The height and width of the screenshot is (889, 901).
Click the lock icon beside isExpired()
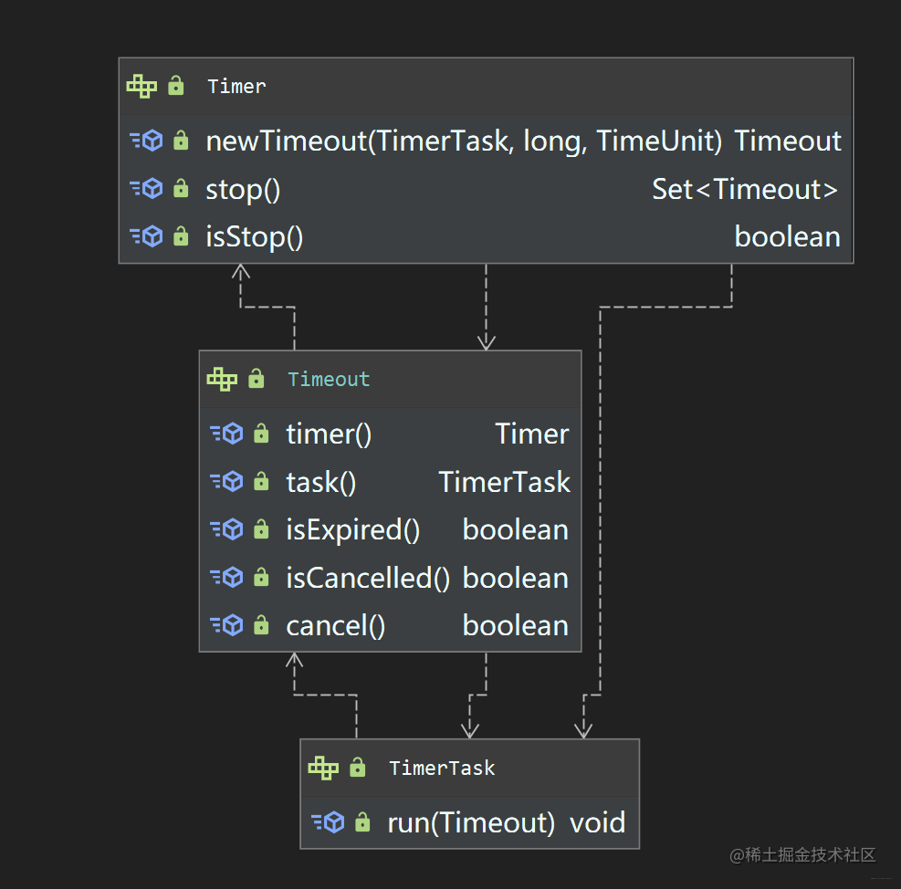[x=261, y=529]
